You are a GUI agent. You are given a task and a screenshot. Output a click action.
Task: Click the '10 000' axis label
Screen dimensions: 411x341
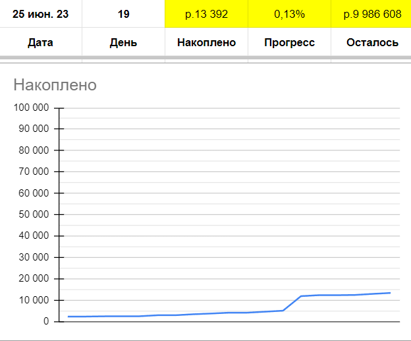click(34, 300)
